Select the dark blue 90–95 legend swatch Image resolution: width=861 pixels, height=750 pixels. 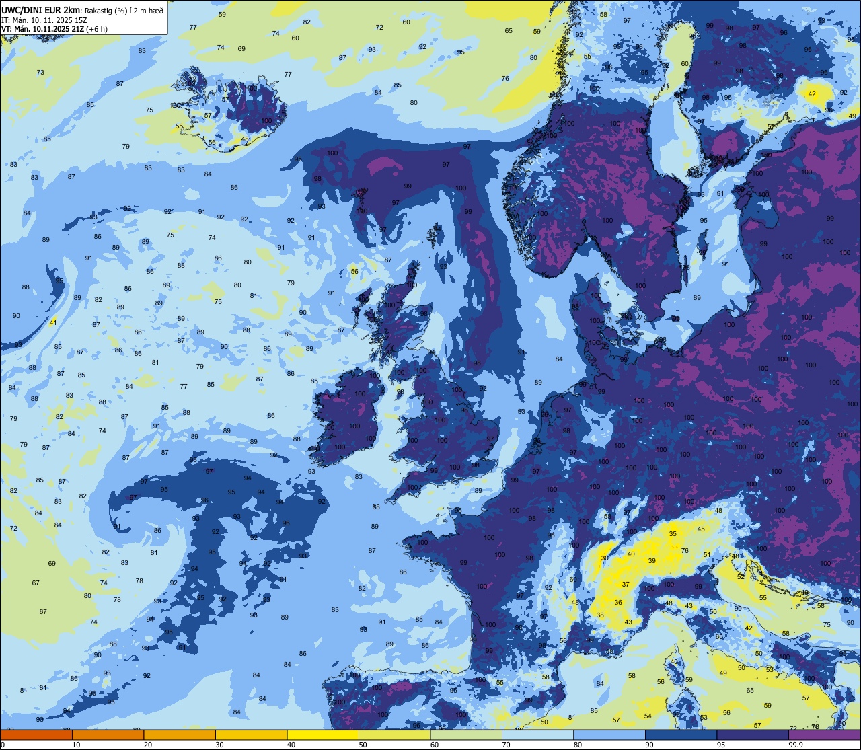click(681, 735)
